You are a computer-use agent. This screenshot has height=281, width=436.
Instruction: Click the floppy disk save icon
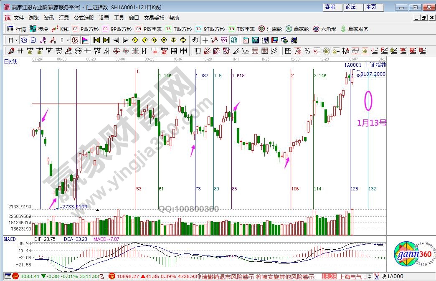point(275,40)
